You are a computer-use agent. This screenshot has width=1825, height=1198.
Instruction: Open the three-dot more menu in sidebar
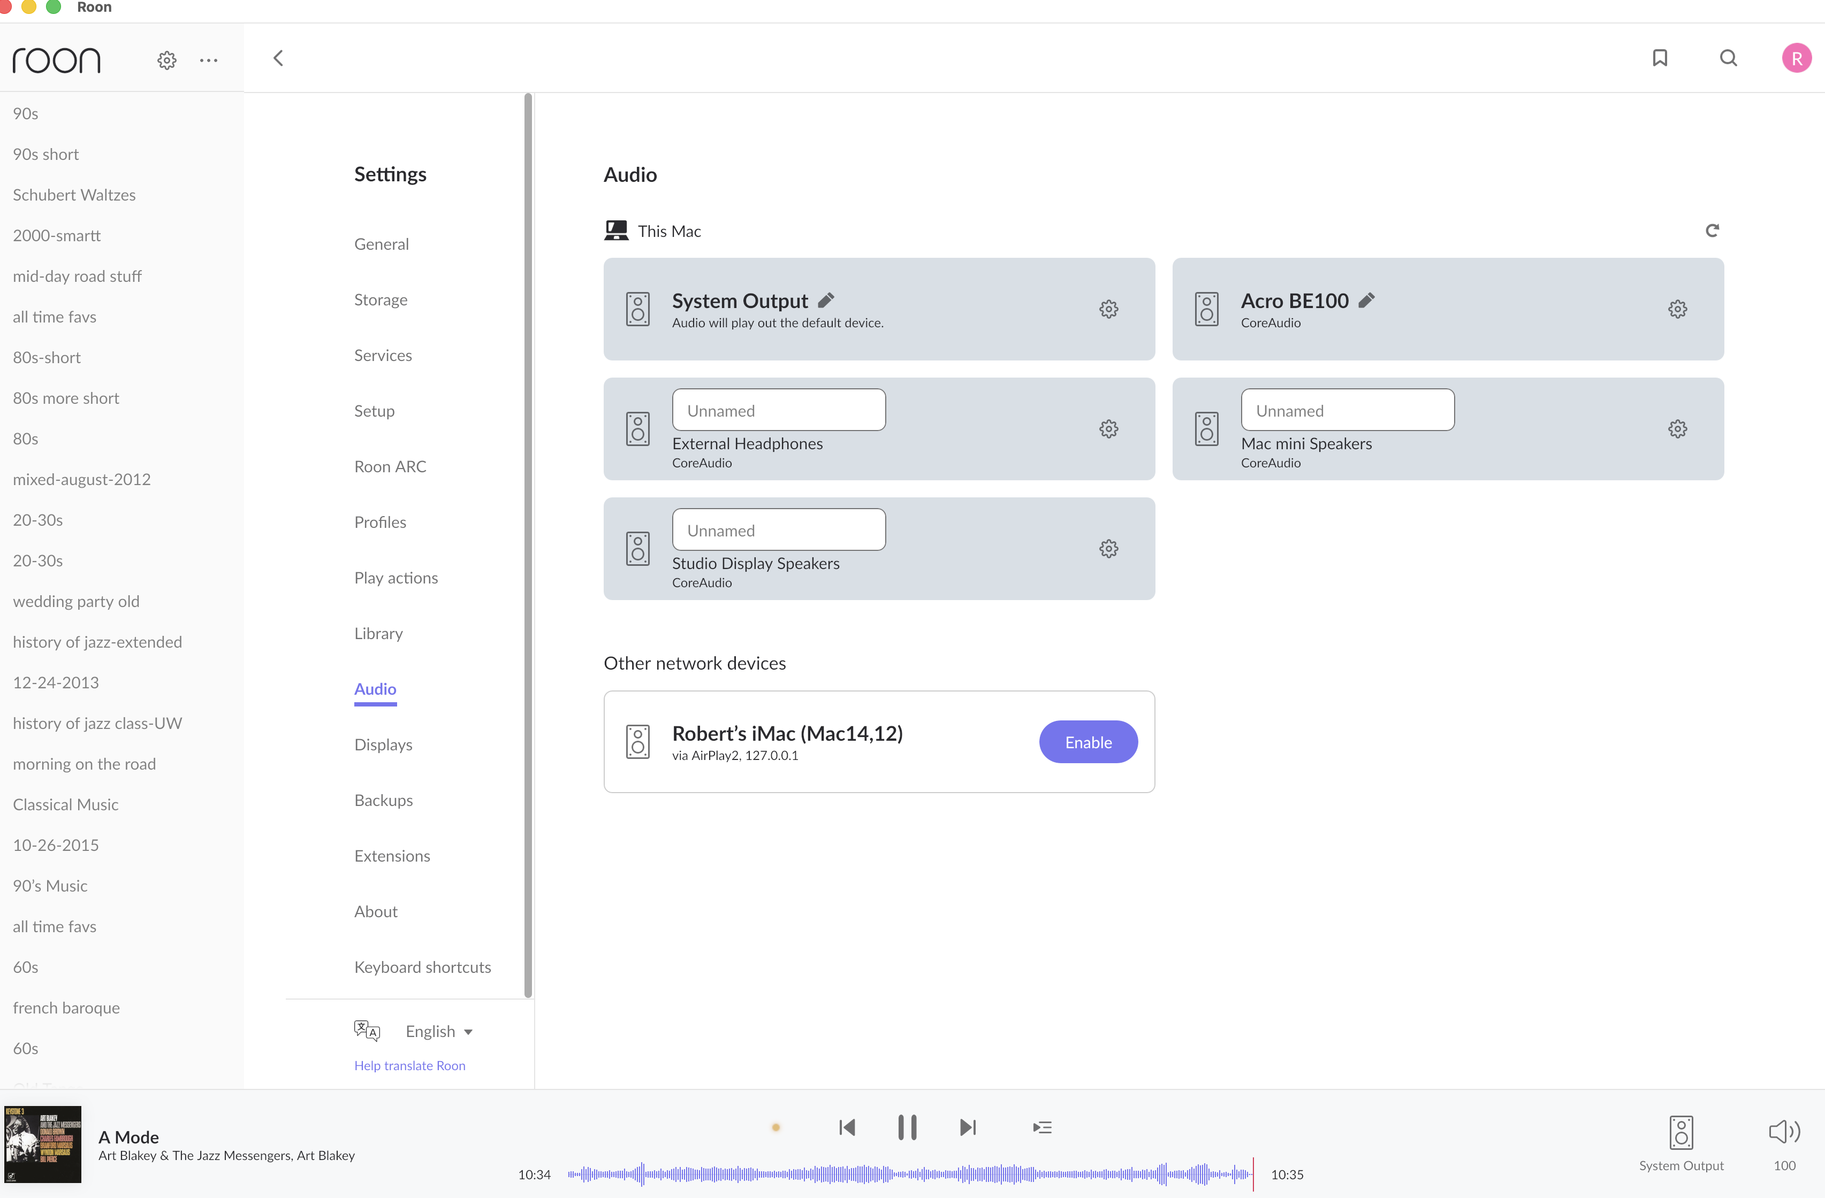[209, 60]
